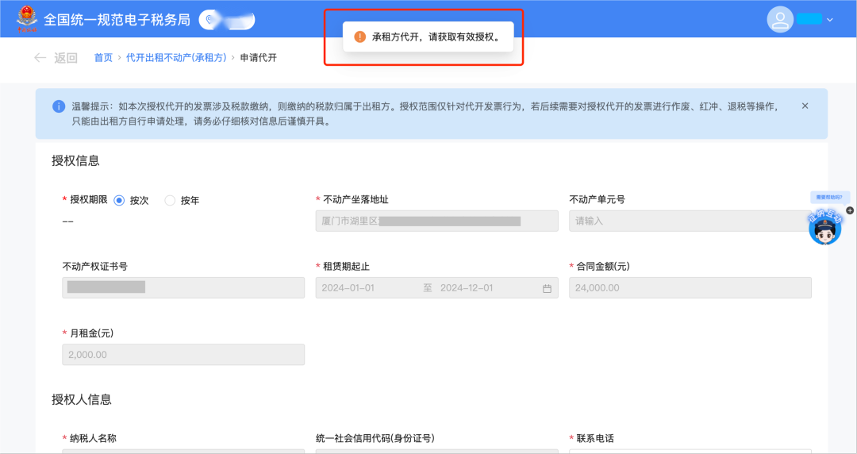Screen dimensions: 857x454
Task: Click the 合同金额 field showing 24,000.00
Action: point(690,287)
